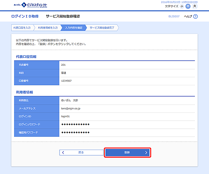Switch font size to large (大)
Viewport: 209px width, 174px height.
195,7
